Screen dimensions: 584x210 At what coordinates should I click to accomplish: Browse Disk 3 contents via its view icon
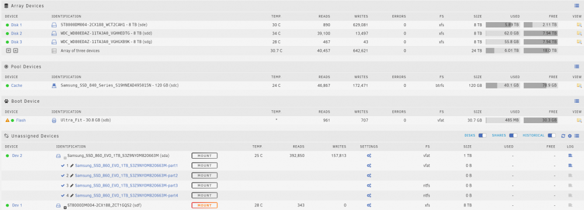point(579,41)
